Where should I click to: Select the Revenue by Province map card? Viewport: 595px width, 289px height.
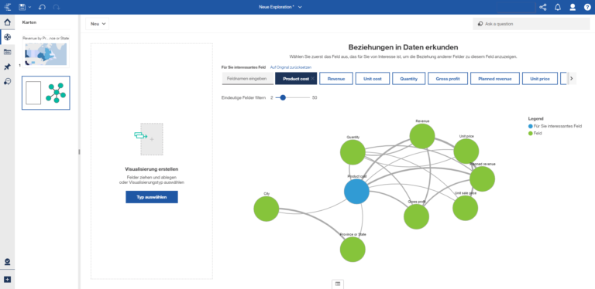pyautogui.click(x=46, y=51)
